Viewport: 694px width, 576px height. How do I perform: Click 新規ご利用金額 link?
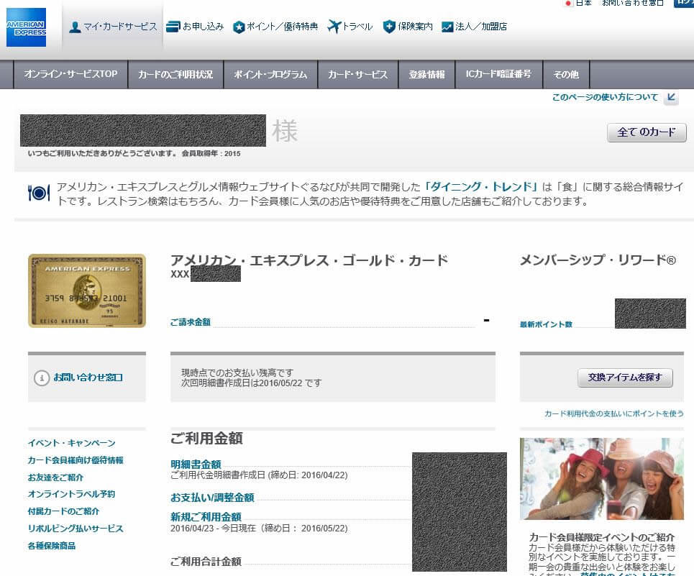click(206, 517)
